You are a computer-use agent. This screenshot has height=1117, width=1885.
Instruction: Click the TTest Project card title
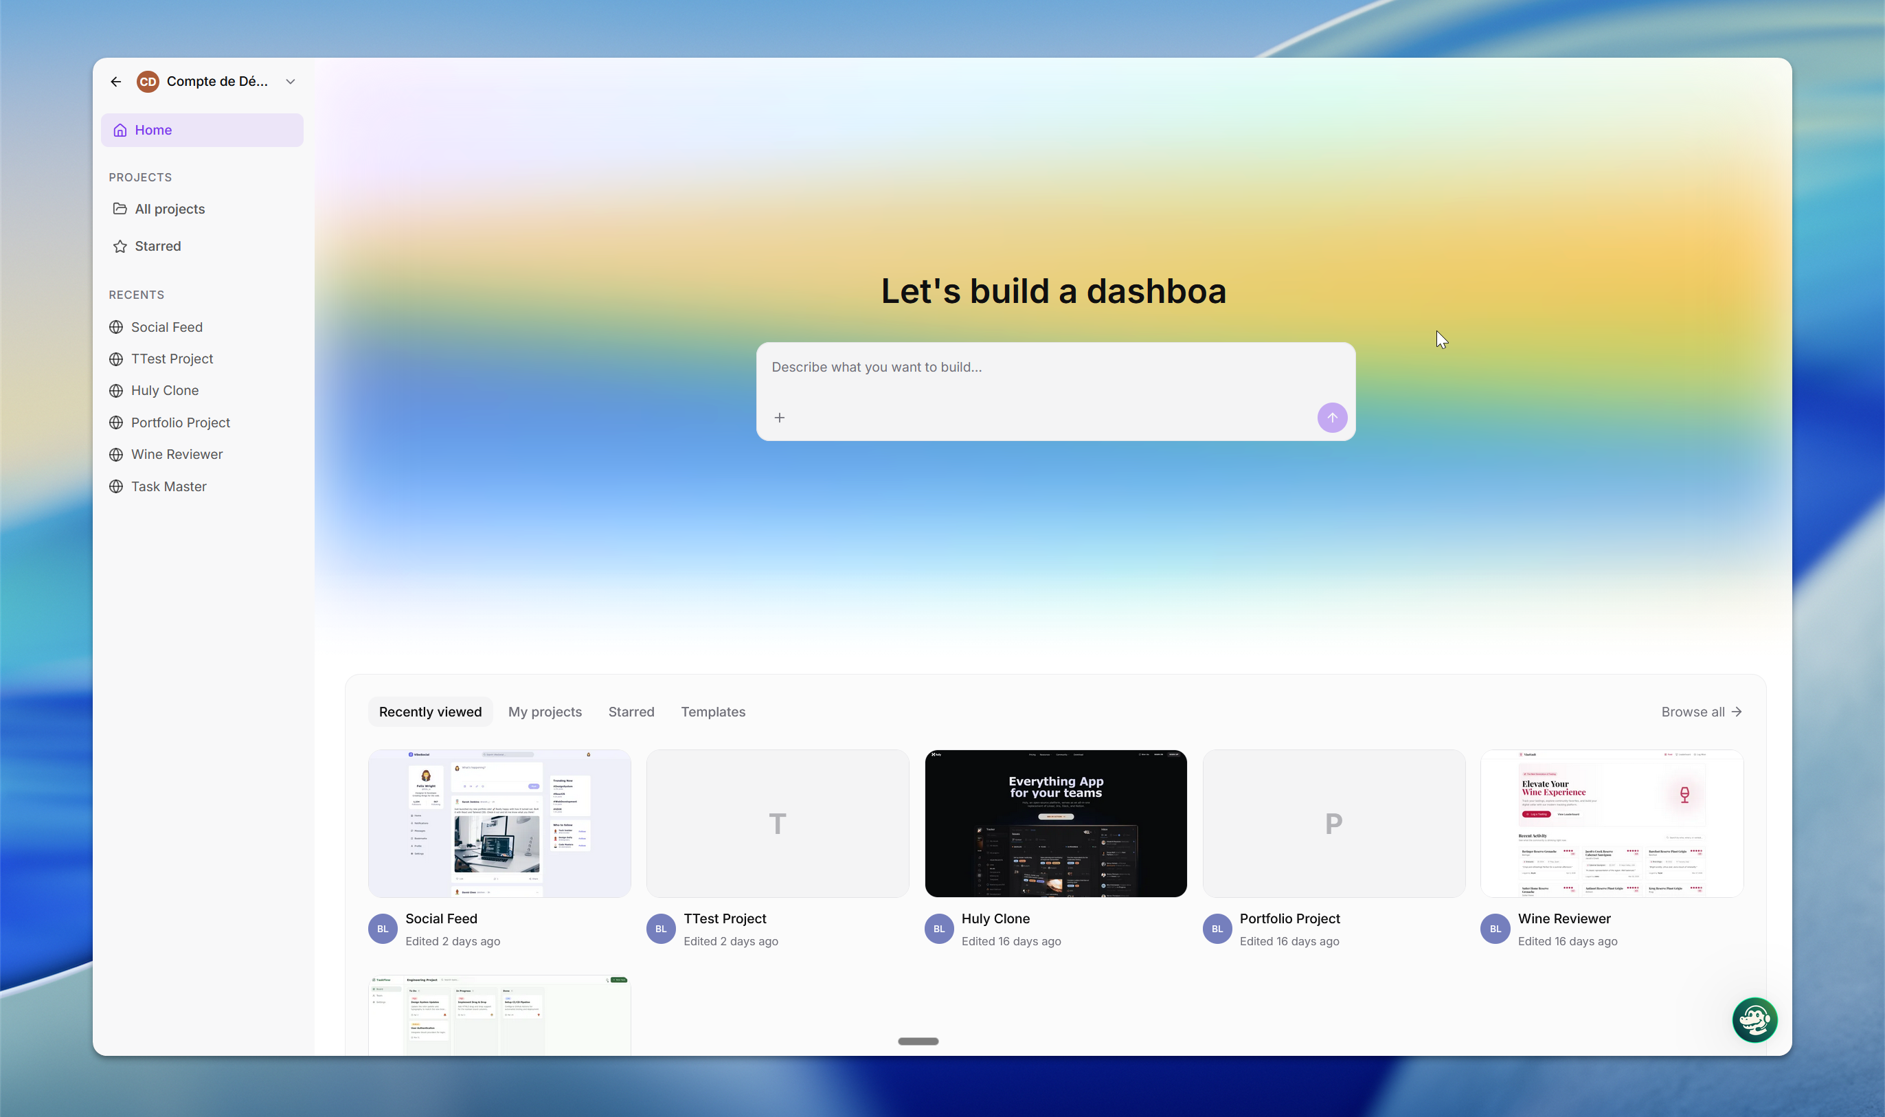click(x=725, y=919)
